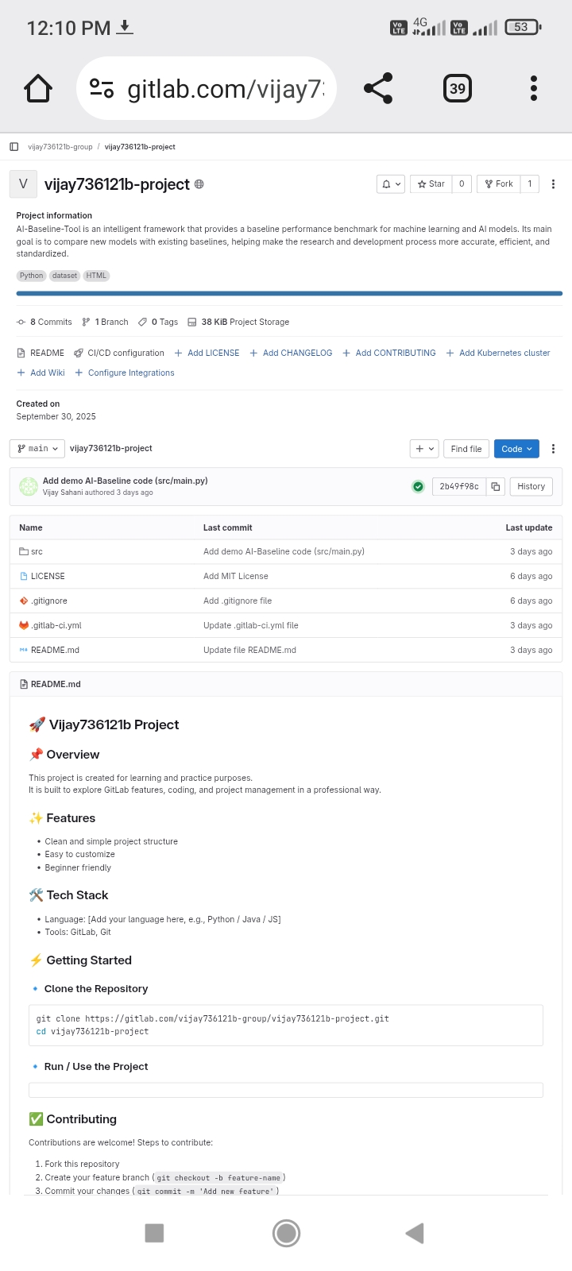
Task: Click the blue language usage bar
Action: coord(289,294)
